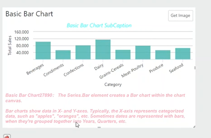The width and height of the screenshot is (211, 138).
Task: Click the right edge resize grip
Action: pos(195,68)
